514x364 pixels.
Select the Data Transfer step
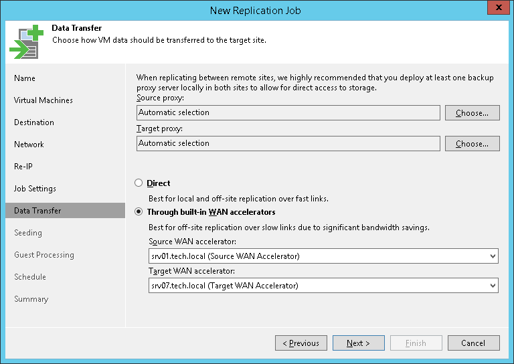(37, 211)
